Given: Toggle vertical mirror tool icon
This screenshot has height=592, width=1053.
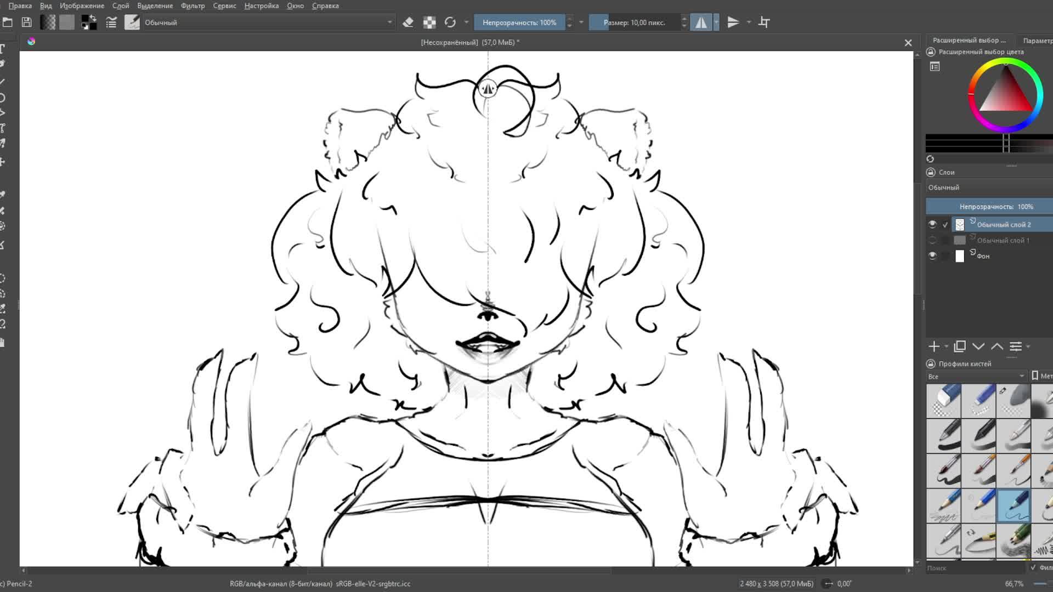Looking at the screenshot, I should (x=733, y=22).
